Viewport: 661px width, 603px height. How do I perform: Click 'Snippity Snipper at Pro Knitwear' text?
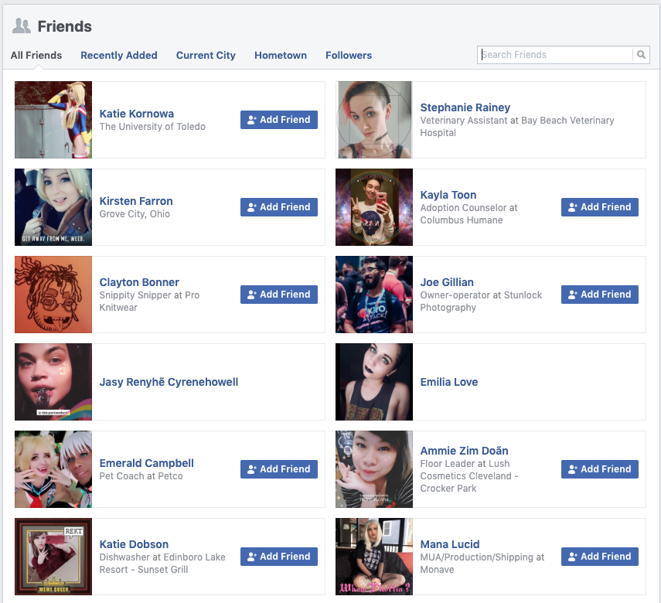coord(149,301)
